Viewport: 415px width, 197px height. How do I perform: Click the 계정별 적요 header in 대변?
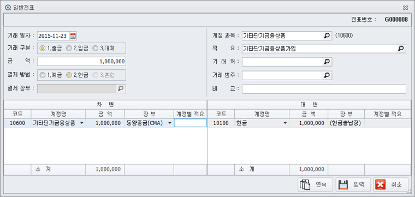388,114
